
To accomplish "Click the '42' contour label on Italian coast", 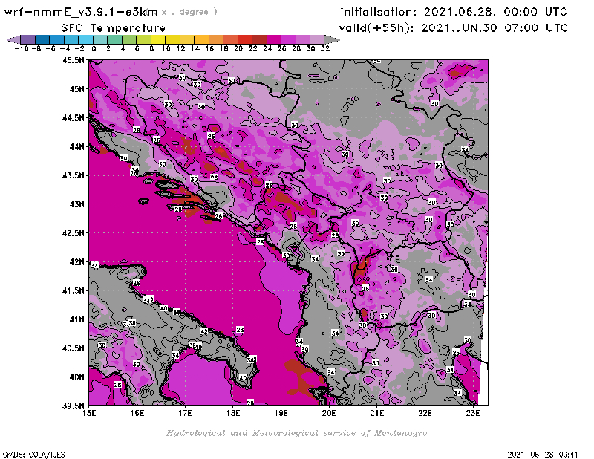I will point(204,331).
